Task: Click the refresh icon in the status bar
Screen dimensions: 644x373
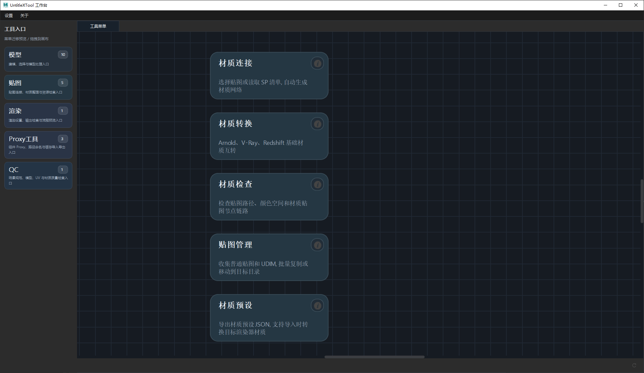Action: coord(634,365)
